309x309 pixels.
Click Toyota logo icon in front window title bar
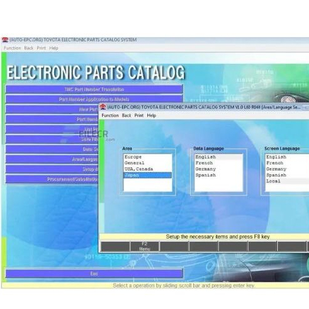click(x=103, y=107)
